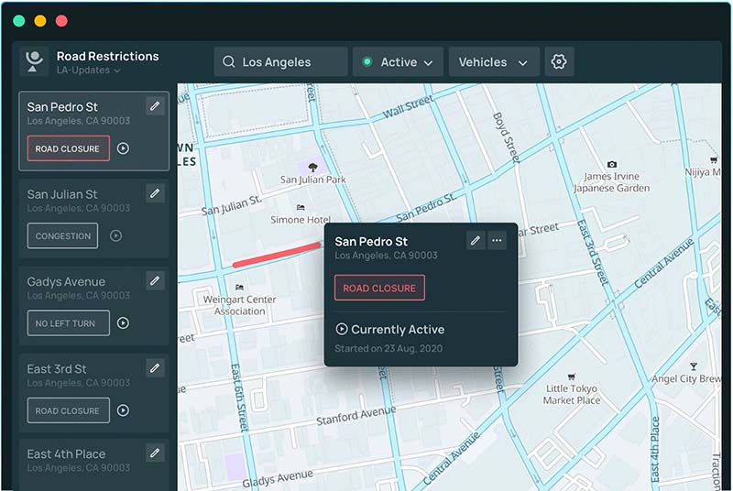Click the Wall Street map label
733x491 pixels.
(x=408, y=107)
